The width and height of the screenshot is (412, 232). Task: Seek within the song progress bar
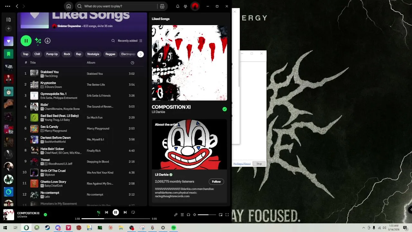pyautogui.click(x=116, y=219)
